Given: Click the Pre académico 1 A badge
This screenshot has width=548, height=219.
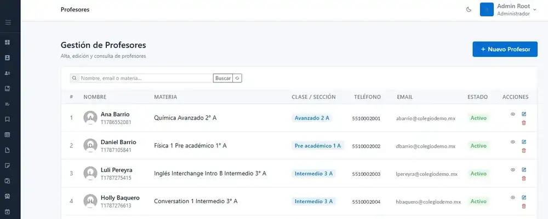Looking at the screenshot, I should pos(318,146).
